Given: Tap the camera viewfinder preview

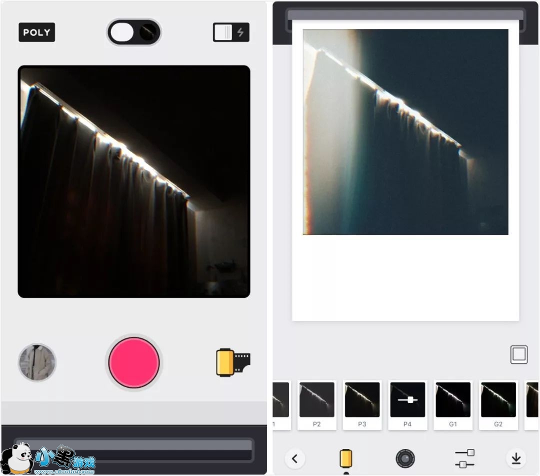Looking at the screenshot, I should click(x=134, y=182).
